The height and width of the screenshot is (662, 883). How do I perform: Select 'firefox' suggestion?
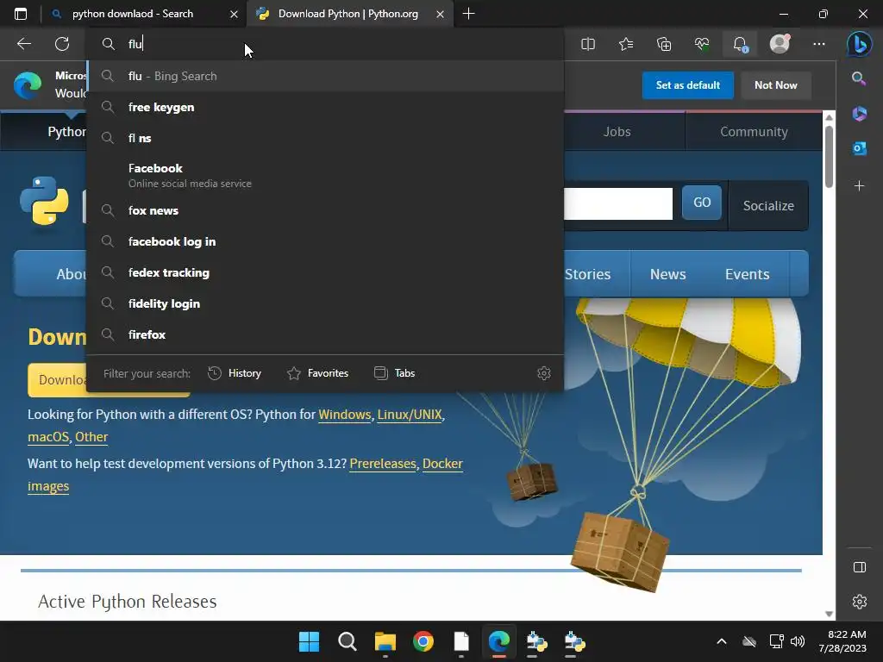(325, 334)
